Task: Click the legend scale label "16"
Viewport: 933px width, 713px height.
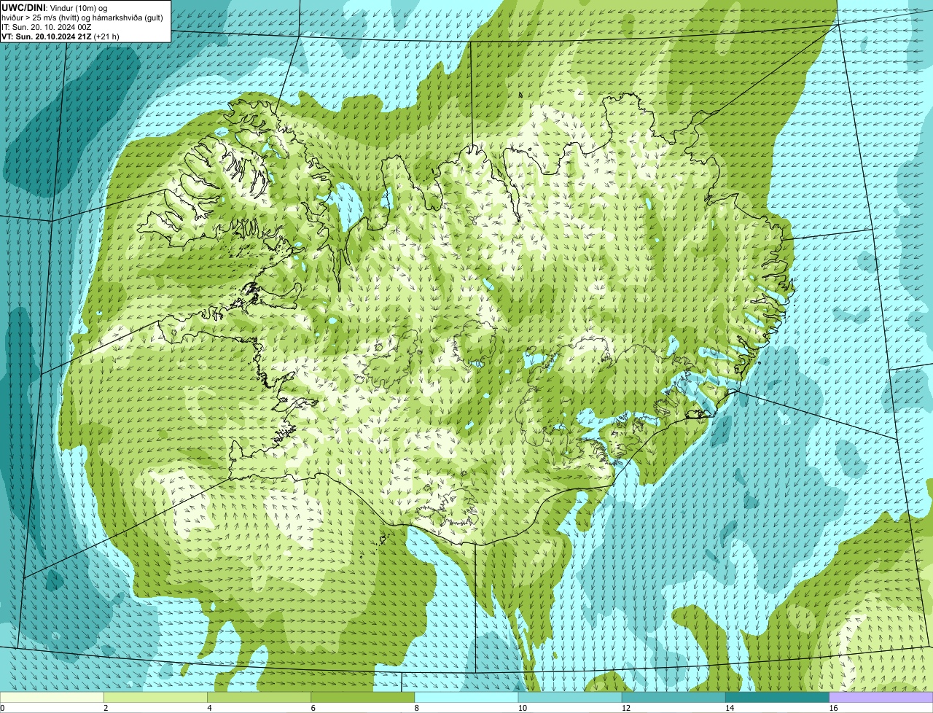Action: coord(833,708)
